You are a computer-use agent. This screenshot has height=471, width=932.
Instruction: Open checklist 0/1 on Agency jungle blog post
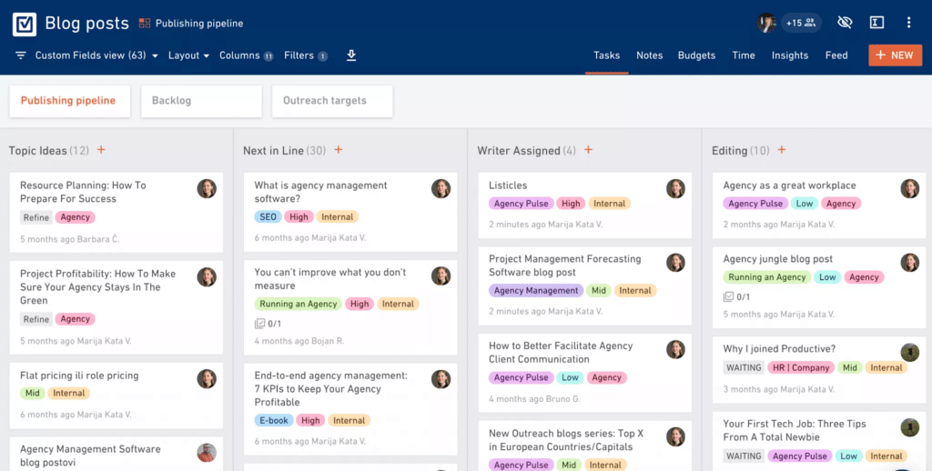(x=736, y=297)
